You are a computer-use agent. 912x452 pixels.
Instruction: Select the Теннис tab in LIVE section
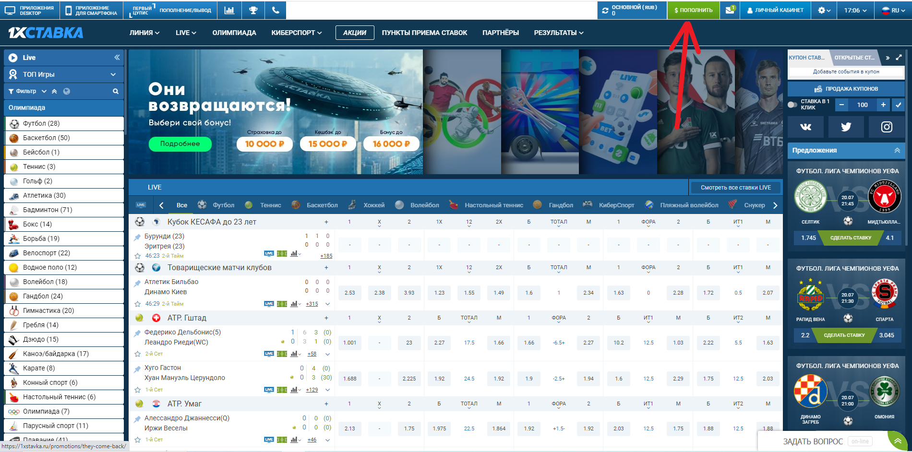coord(263,205)
